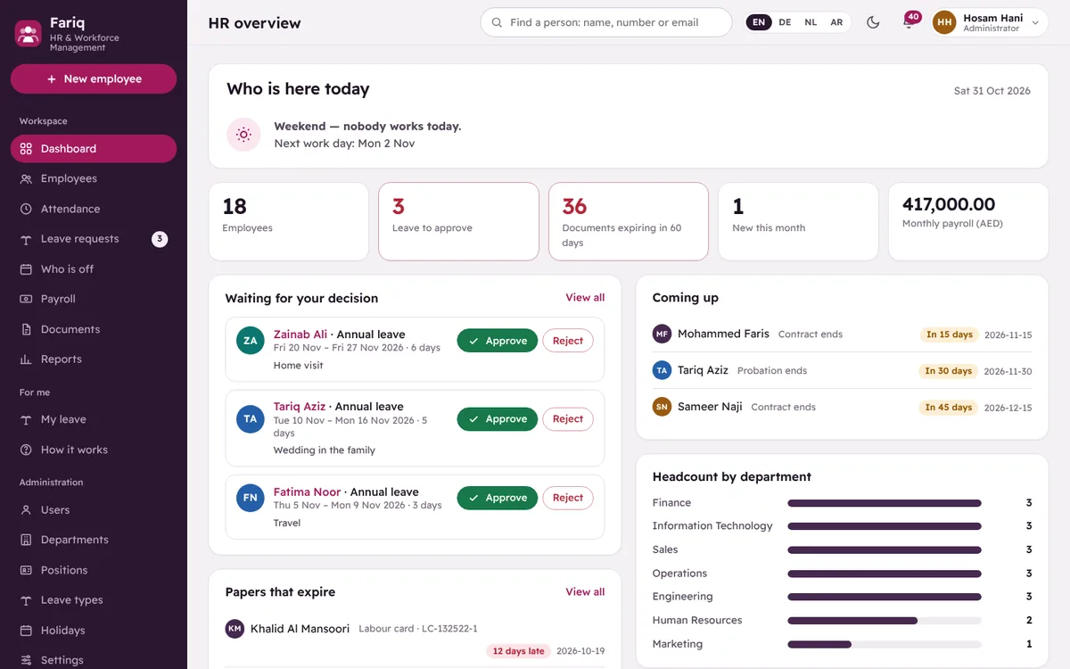Switch language to NL

[x=811, y=22]
